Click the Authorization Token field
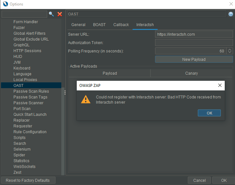Viewport: 235px width, 185px height. tap(194, 42)
